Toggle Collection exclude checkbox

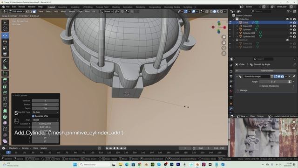[287, 19]
